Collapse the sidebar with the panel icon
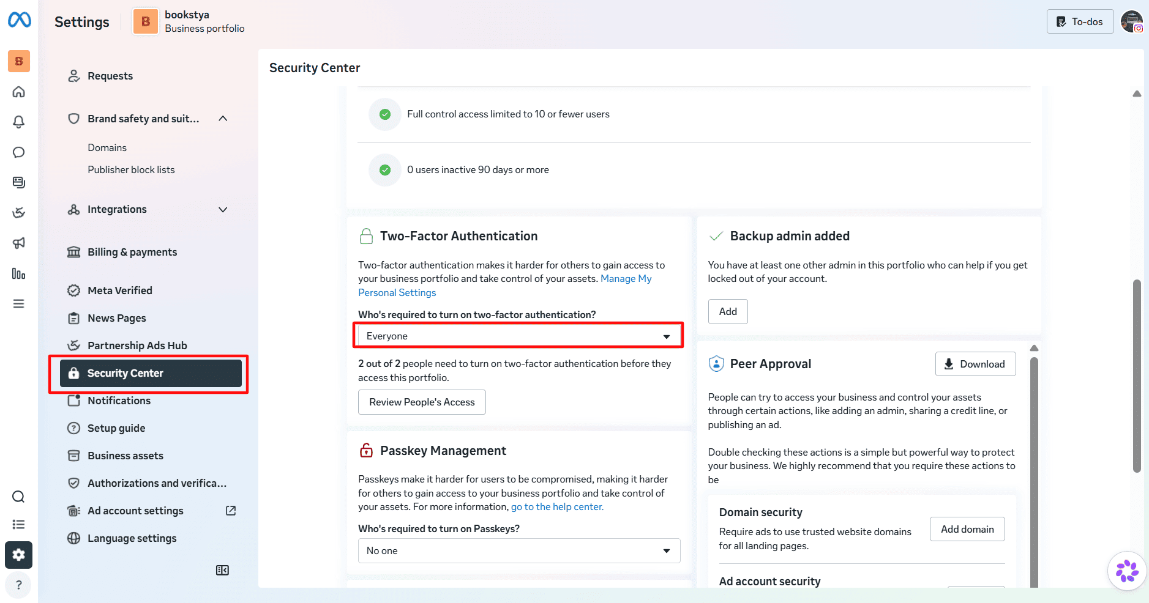Screen dimensions: 1149x603 coord(222,570)
